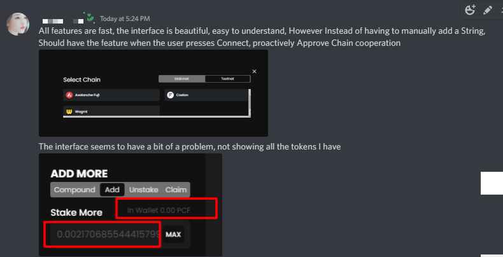Switch the network toggle to Testnet
The width and height of the screenshot is (503, 257).
point(227,79)
